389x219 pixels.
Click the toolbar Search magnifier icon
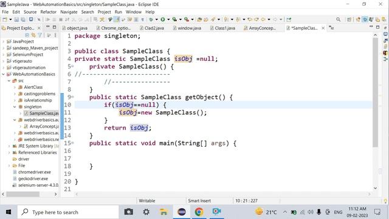[338, 19]
